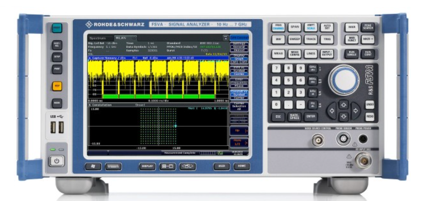Tap the left arrow key

point(332,110)
